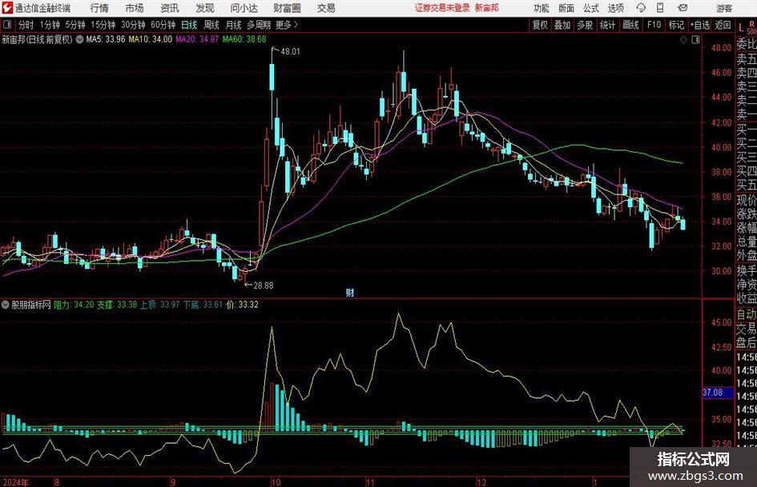
Task: Click the MA10: 34.00 indicator label
Action: point(150,39)
